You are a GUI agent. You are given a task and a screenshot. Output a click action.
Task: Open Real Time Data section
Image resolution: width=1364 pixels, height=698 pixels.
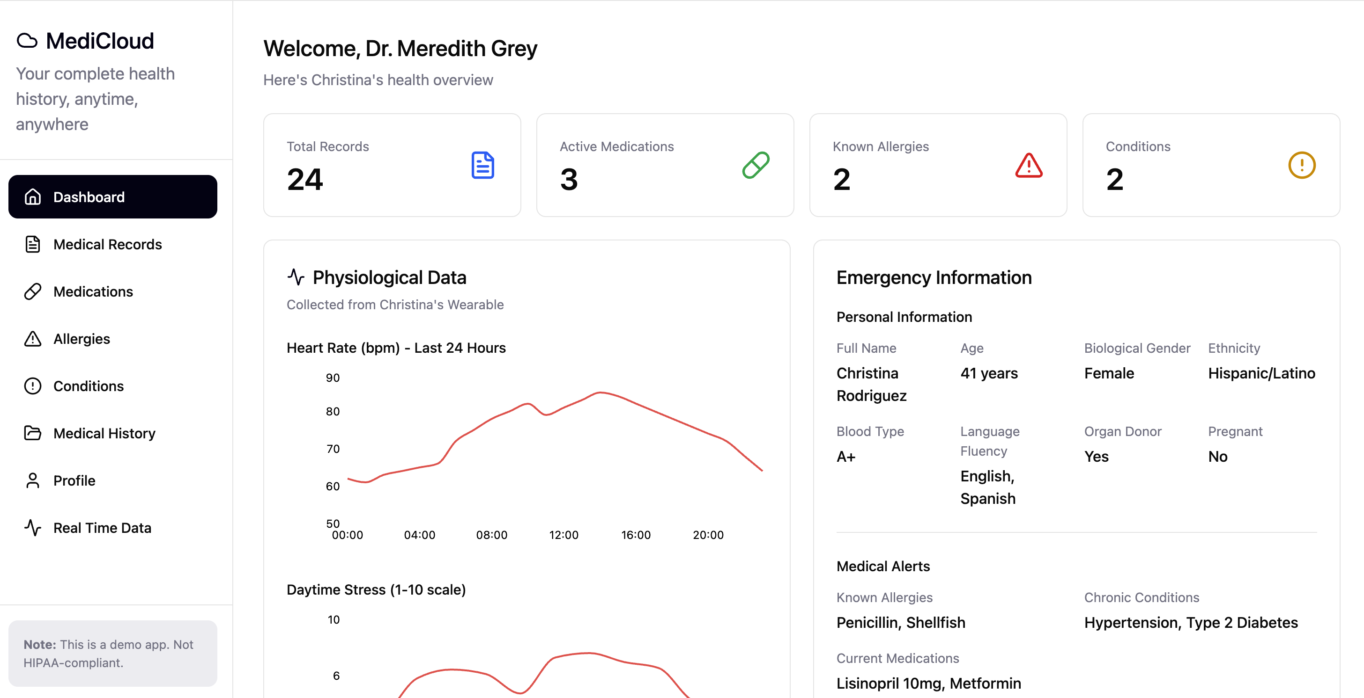(102, 528)
